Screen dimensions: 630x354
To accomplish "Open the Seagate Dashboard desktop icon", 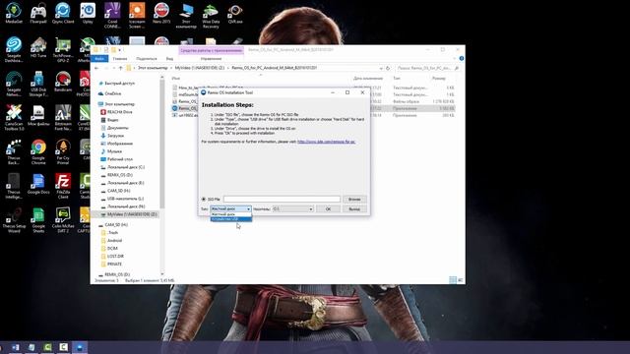I will pyautogui.click(x=14, y=50).
